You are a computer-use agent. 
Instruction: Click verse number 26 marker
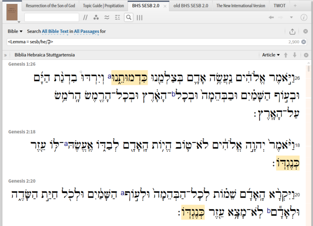[297, 78]
